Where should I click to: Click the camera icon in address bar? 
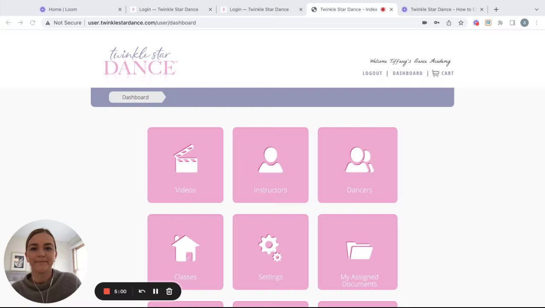424,23
